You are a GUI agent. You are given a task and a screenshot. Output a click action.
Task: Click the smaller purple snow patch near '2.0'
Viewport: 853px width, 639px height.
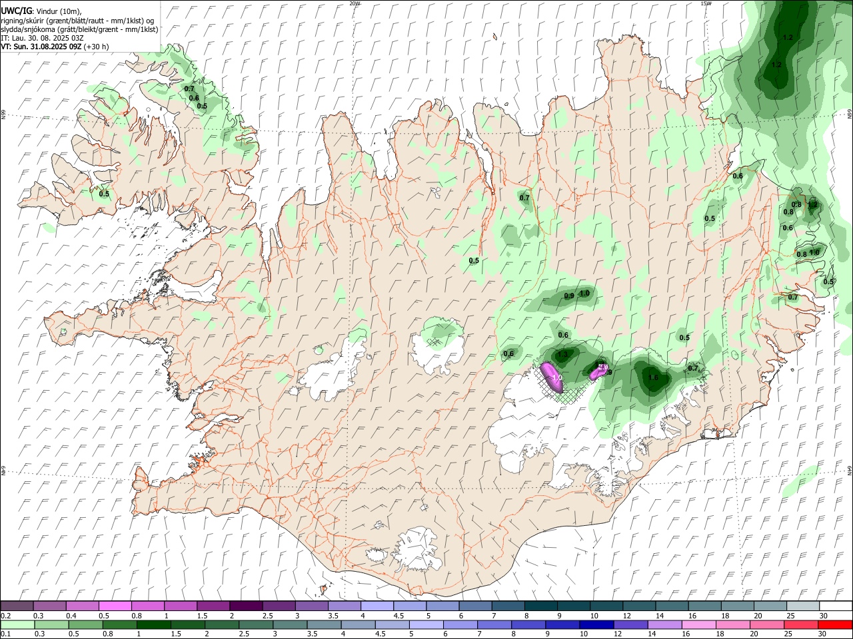pyautogui.click(x=599, y=371)
